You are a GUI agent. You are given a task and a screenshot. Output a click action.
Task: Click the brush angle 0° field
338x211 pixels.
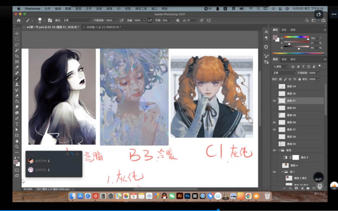[x=191, y=20]
